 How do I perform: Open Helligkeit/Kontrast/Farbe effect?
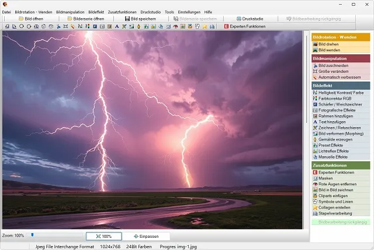[x=340, y=93]
